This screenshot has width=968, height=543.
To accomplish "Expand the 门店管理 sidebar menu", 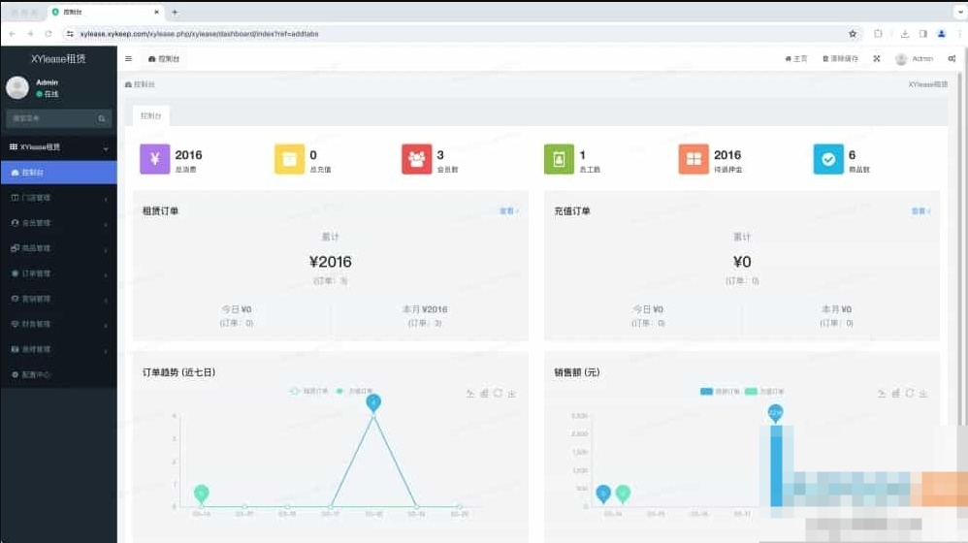I will pyautogui.click(x=58, y=198).
